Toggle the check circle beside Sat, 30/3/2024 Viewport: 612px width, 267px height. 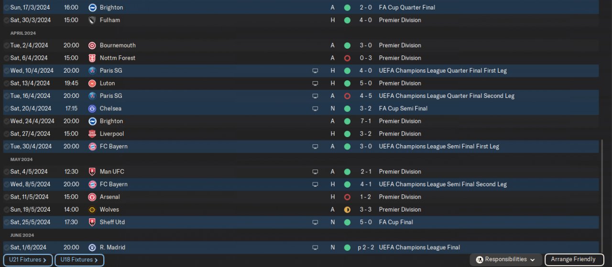(6, 21)
